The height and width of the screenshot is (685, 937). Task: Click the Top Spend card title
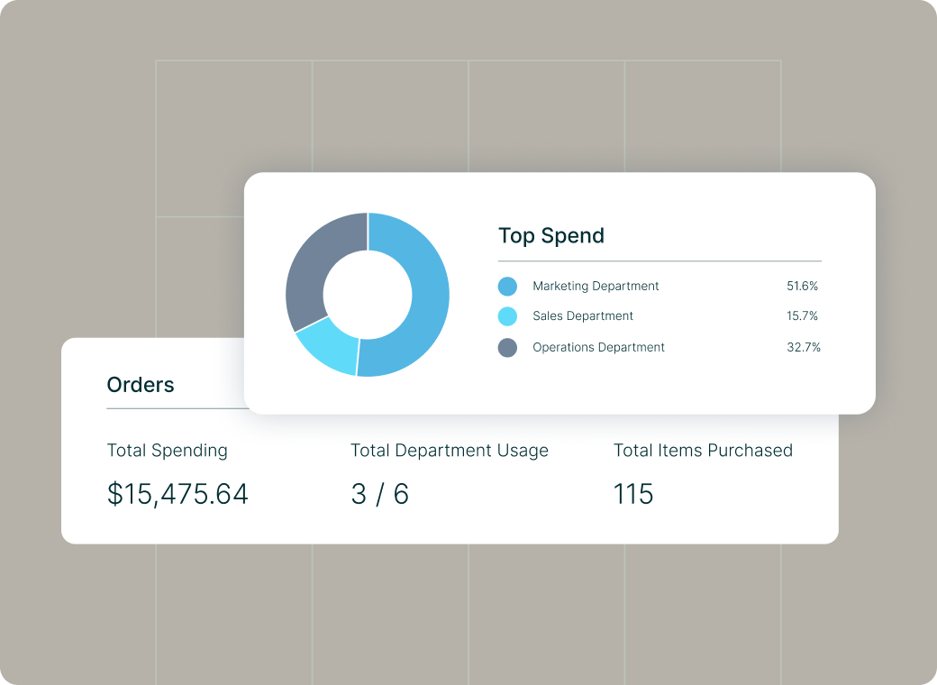[x=551, y=236]
